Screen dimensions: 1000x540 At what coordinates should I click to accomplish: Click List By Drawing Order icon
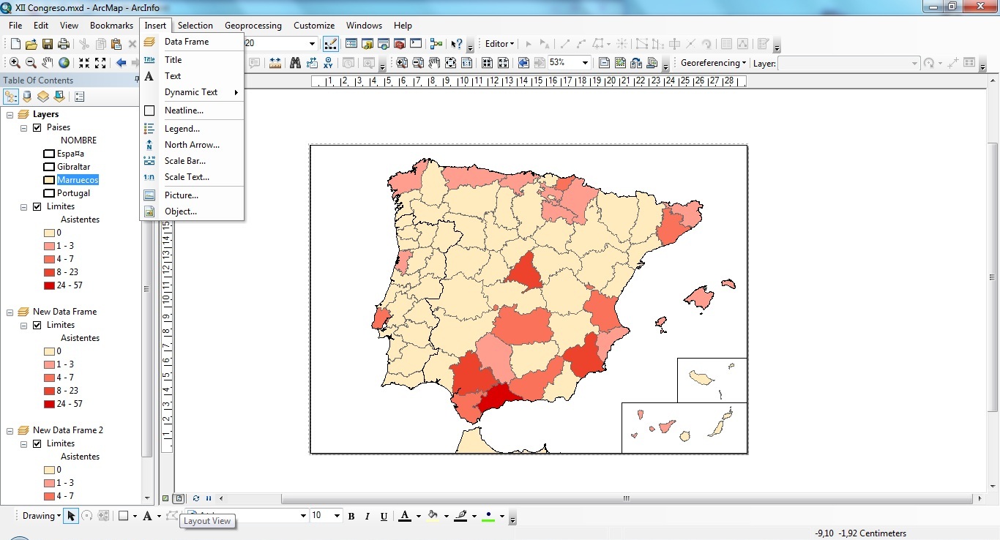click(x=11, y=96)
